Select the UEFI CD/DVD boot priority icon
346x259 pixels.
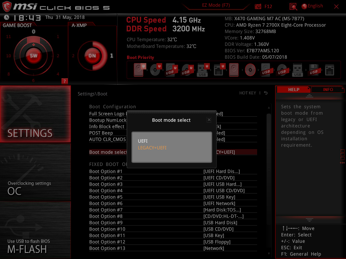click(155, 70)
